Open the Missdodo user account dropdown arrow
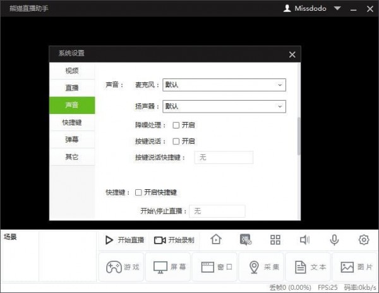Screen dimensions: 379x293 tap(337, 9)
